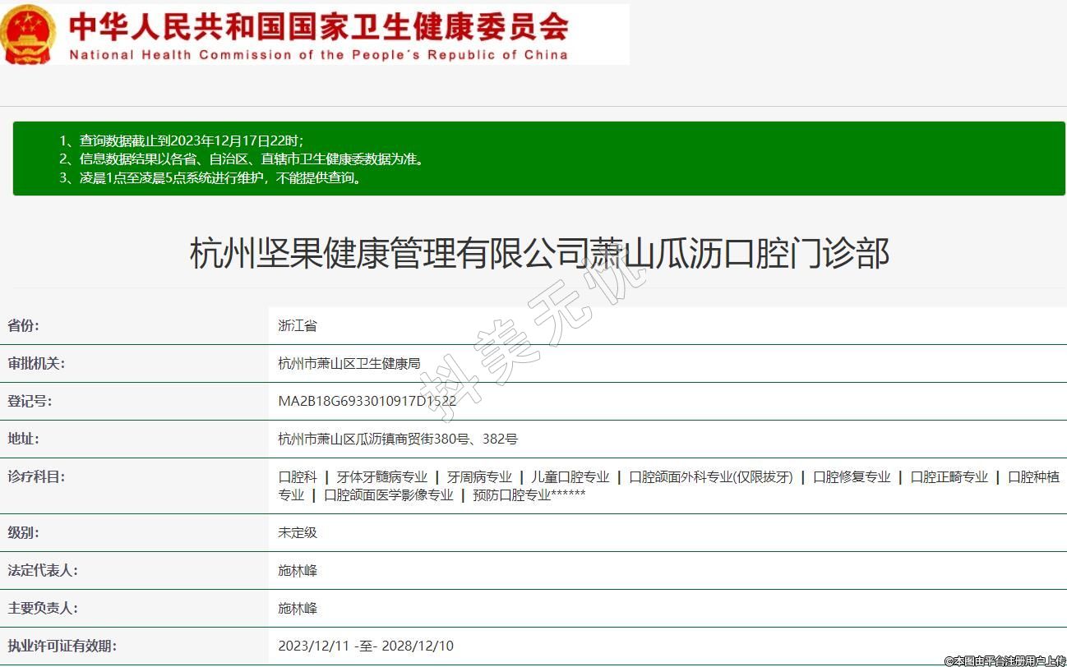
Task: Click the clinic address value
Action: point(398,439)
